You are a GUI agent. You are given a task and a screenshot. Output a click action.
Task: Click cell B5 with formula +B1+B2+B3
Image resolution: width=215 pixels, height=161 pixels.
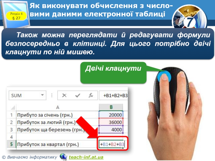[x=112, y=144]
